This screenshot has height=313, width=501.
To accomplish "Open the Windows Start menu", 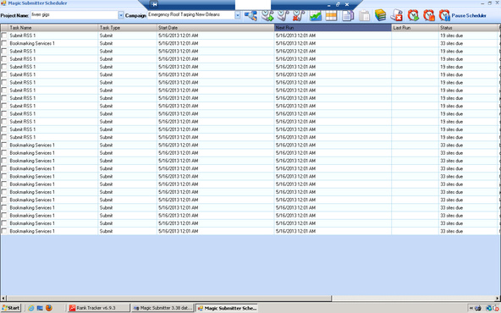I will pyautogui.click(x=11, y=308).
